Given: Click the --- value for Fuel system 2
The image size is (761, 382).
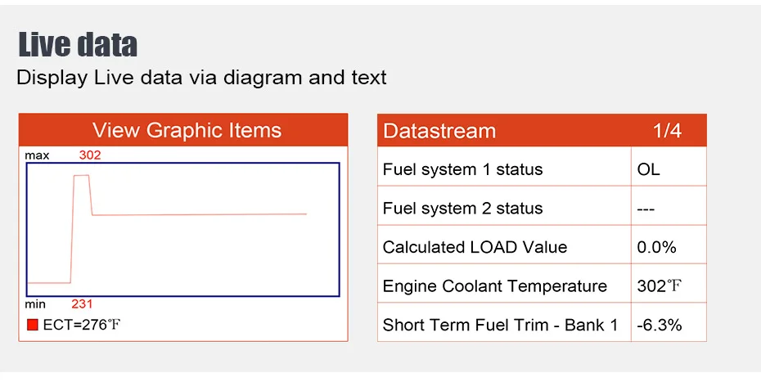Looking at the screenshot, I should (x=646, y=209).
